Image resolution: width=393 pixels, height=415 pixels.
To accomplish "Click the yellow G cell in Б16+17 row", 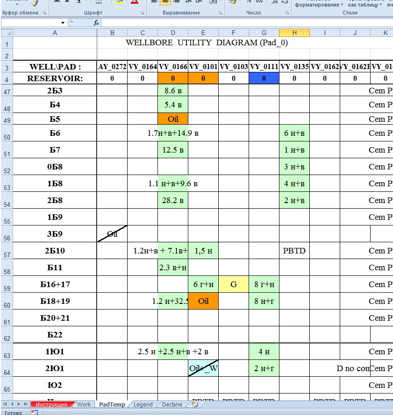I will pyautogui.click(x=234, y=284).
